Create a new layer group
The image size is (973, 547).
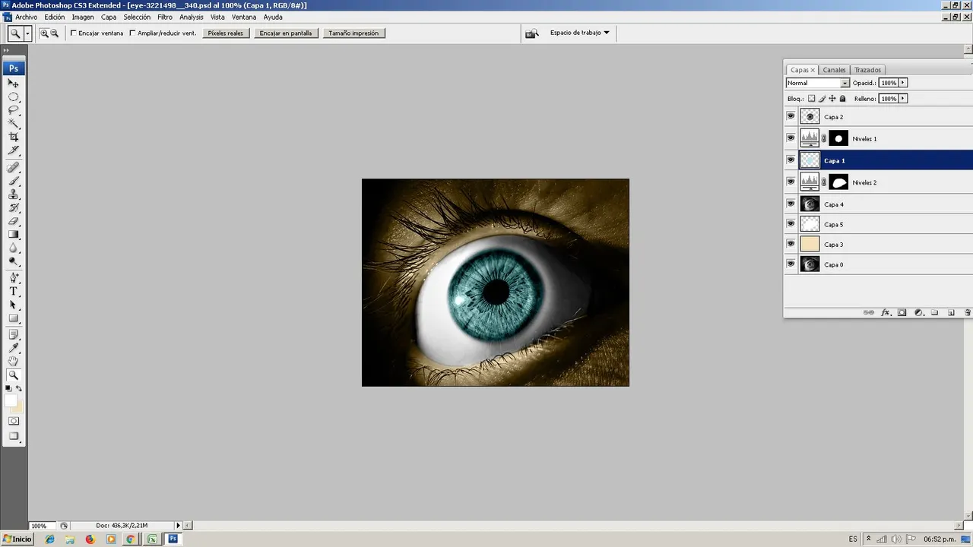[x=935, y=312]
